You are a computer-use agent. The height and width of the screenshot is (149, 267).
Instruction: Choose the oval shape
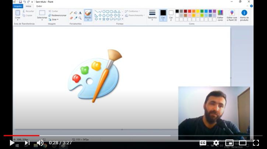[x=104, y=12]
